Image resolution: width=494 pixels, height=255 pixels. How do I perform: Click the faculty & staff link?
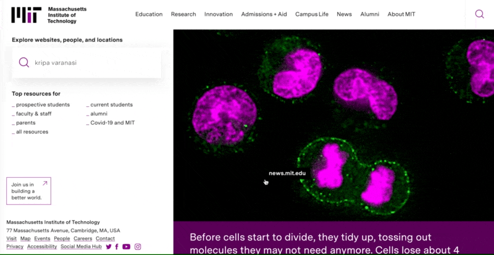(33, 114)
